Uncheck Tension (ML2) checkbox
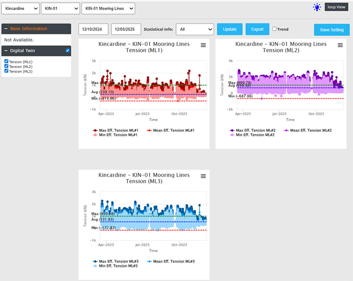The image size is (353, 281). [x=6, y=66]
